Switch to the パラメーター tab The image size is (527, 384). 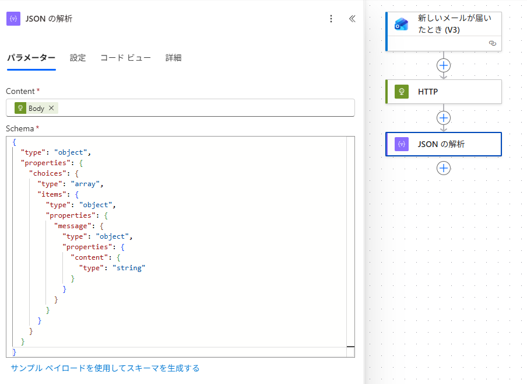pos(31,58)
